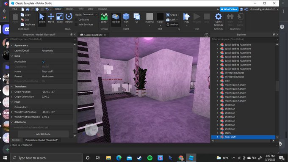Click the Explorer horizontal scrollbar

point(243,140)
